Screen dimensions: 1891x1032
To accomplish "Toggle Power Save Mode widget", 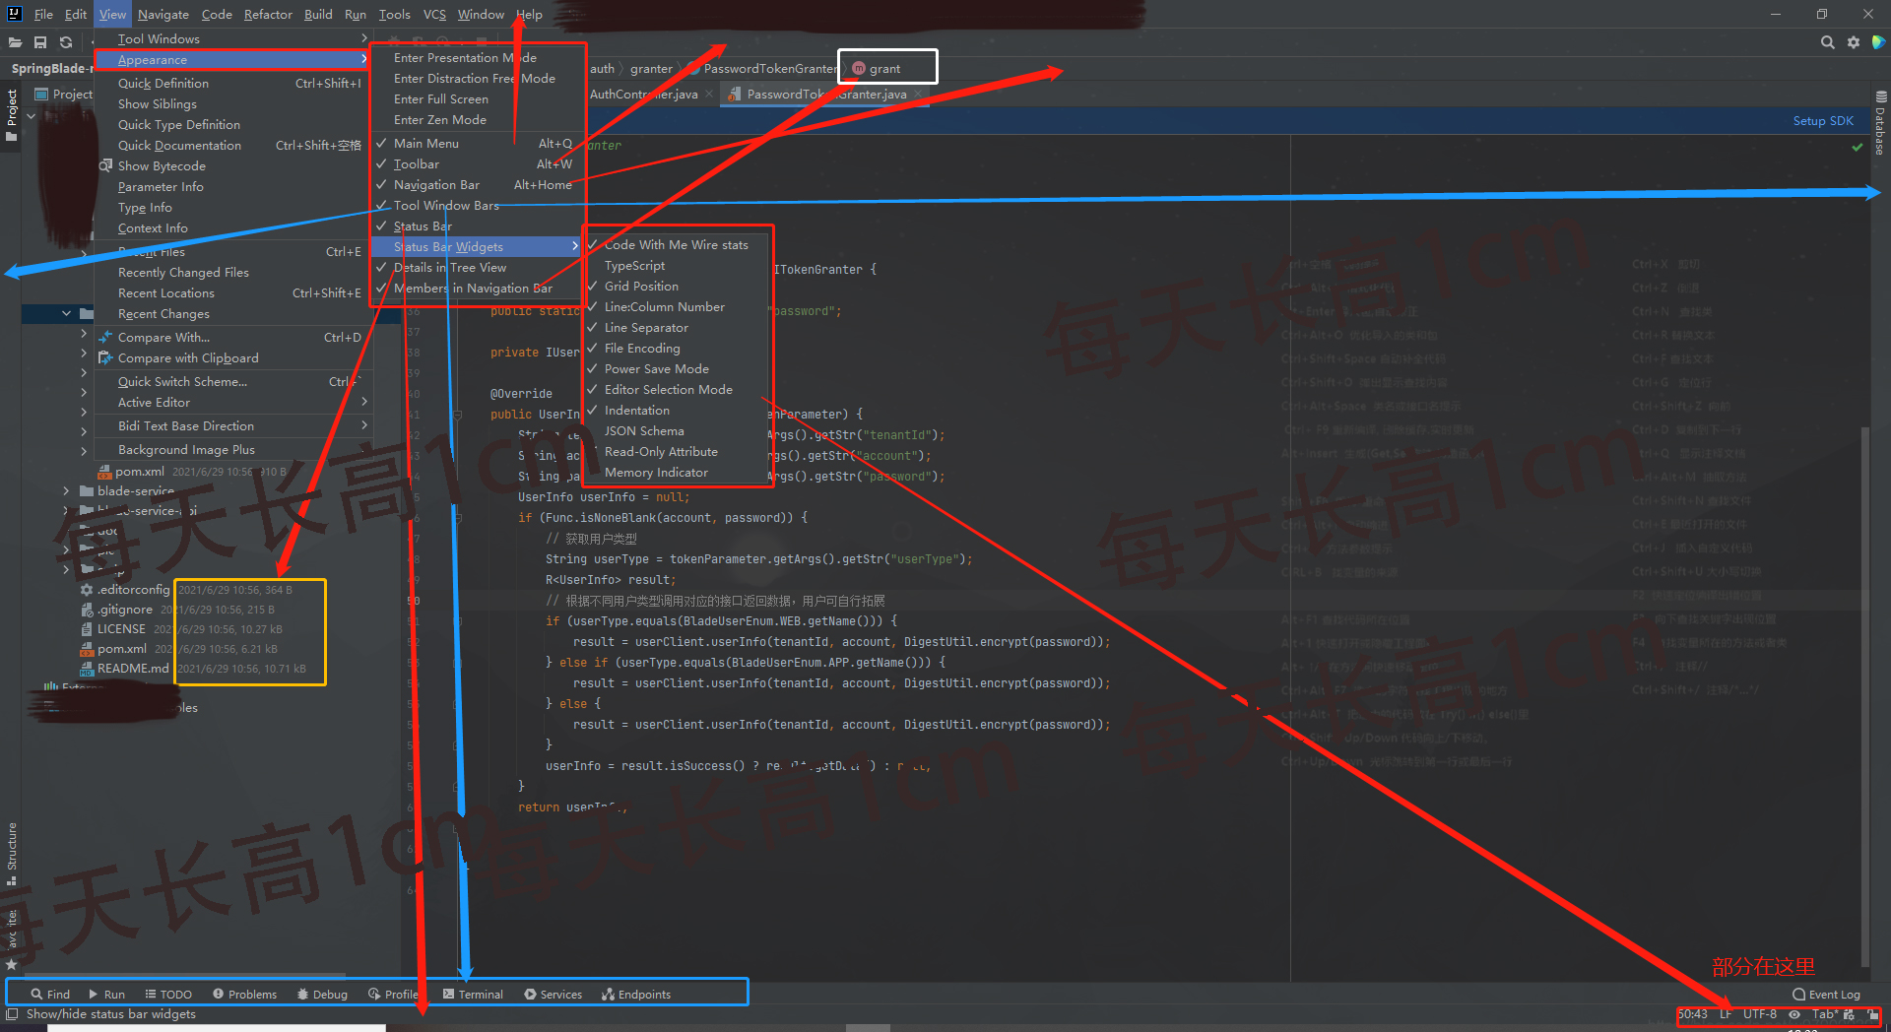I will [x=678, y=369].
